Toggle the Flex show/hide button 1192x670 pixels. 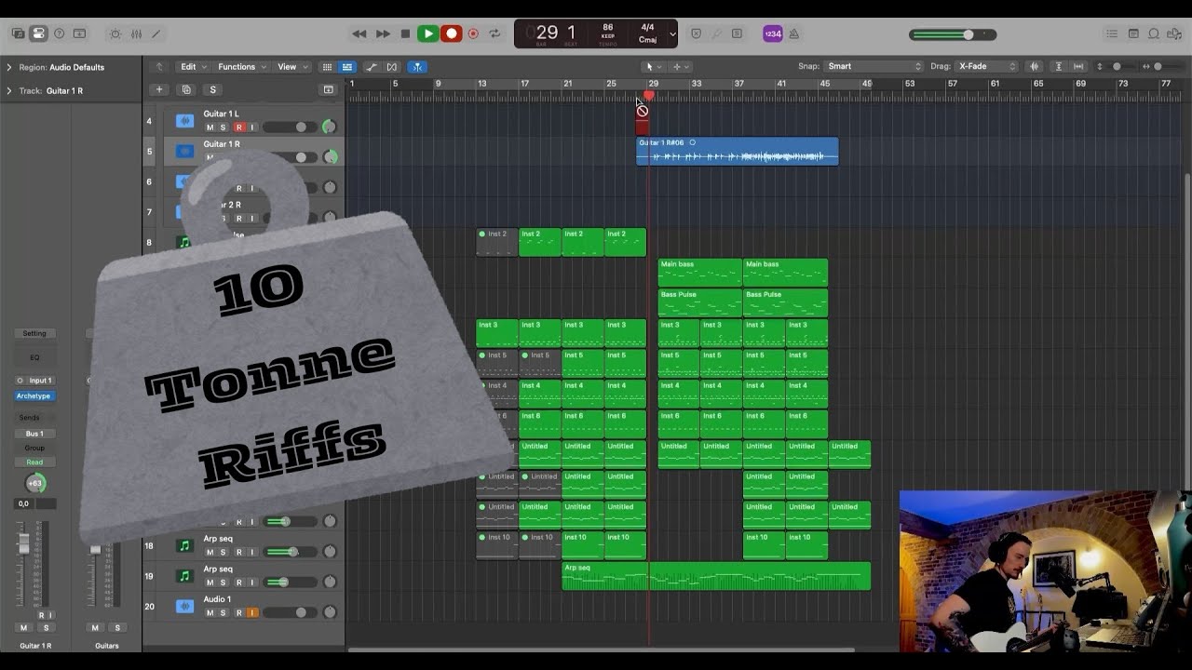(x=391, y=67)
